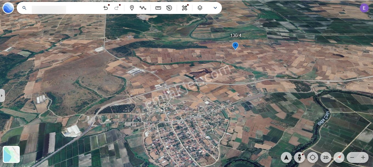
Task: Enable my current location
Action: coord(313,158)
